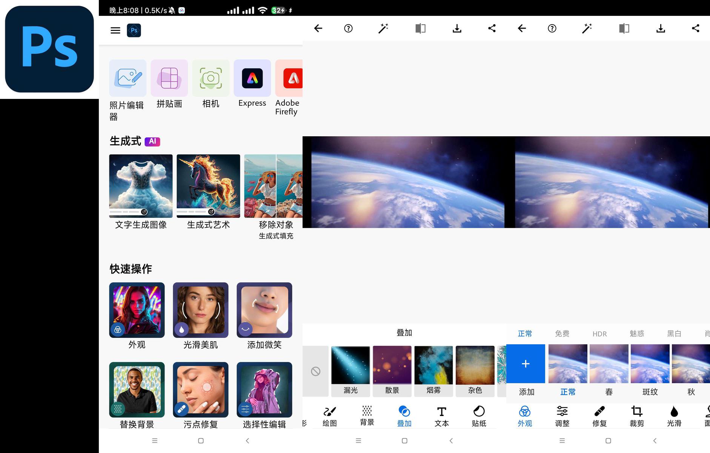Screen dimensions: 710x453
Task: Share image from the looks editor screen
Action: (696, 28)
